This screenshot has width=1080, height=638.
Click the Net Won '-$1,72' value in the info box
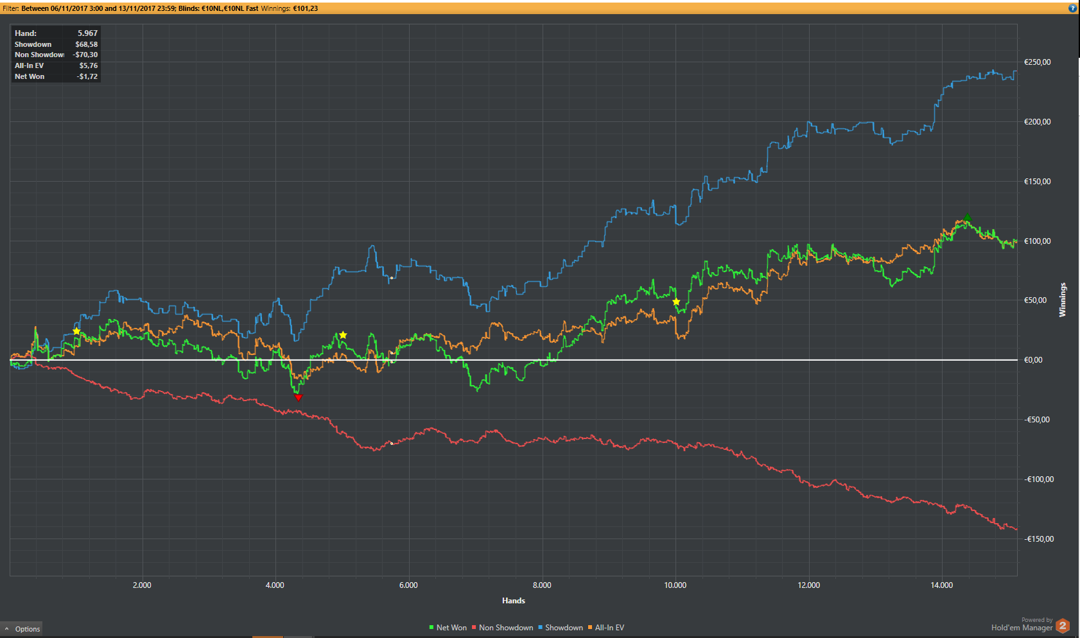click(x=87, y=76)
